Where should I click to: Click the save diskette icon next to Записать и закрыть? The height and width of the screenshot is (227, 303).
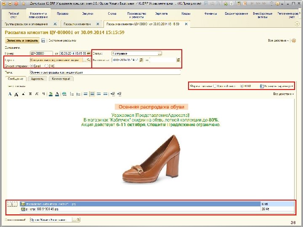(43, 41)
